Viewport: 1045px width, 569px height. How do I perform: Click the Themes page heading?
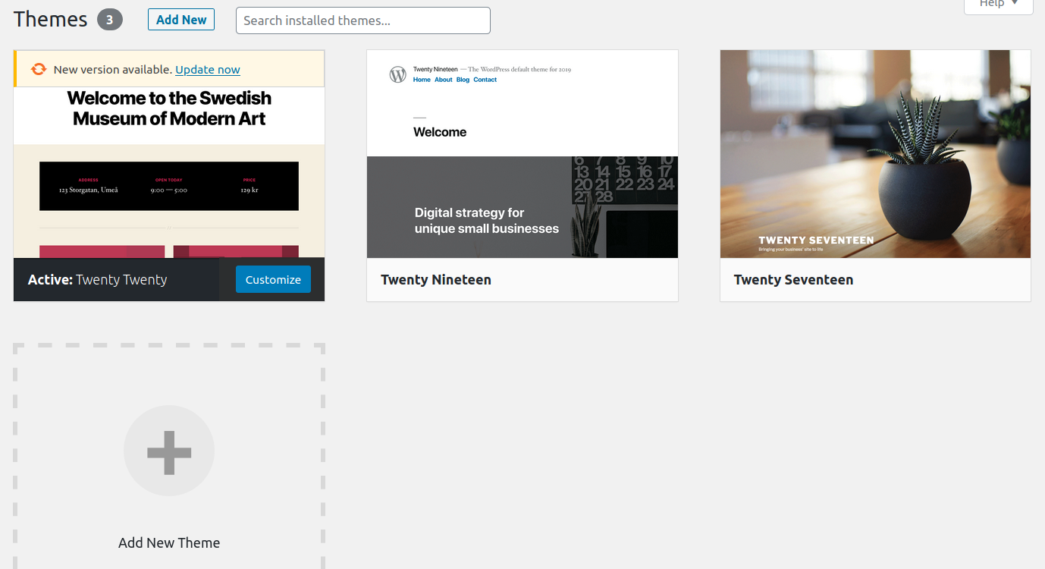point(51,19)
